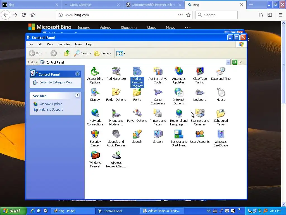Screen dimensions: 286x215
Task: Select Add or Remove Programs icon
Action: pos(137,77)
